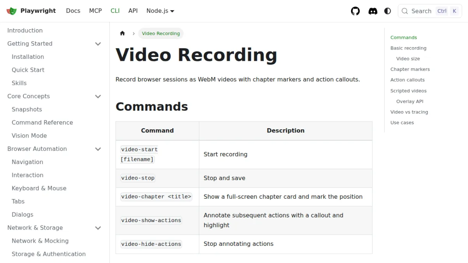The image size is (468, 263).
Task: Select the Getting Started category label
Action: (x=30, y=44)
